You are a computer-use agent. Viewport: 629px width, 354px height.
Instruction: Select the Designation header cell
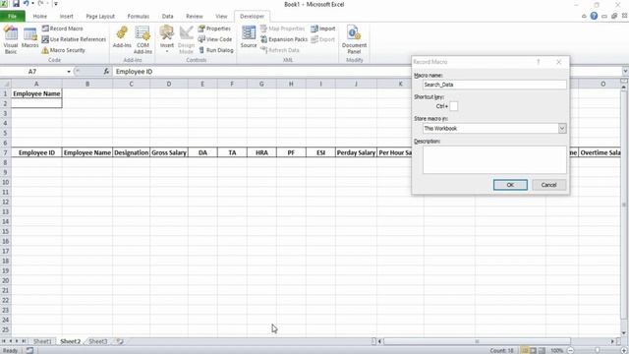tap(131, 152)
